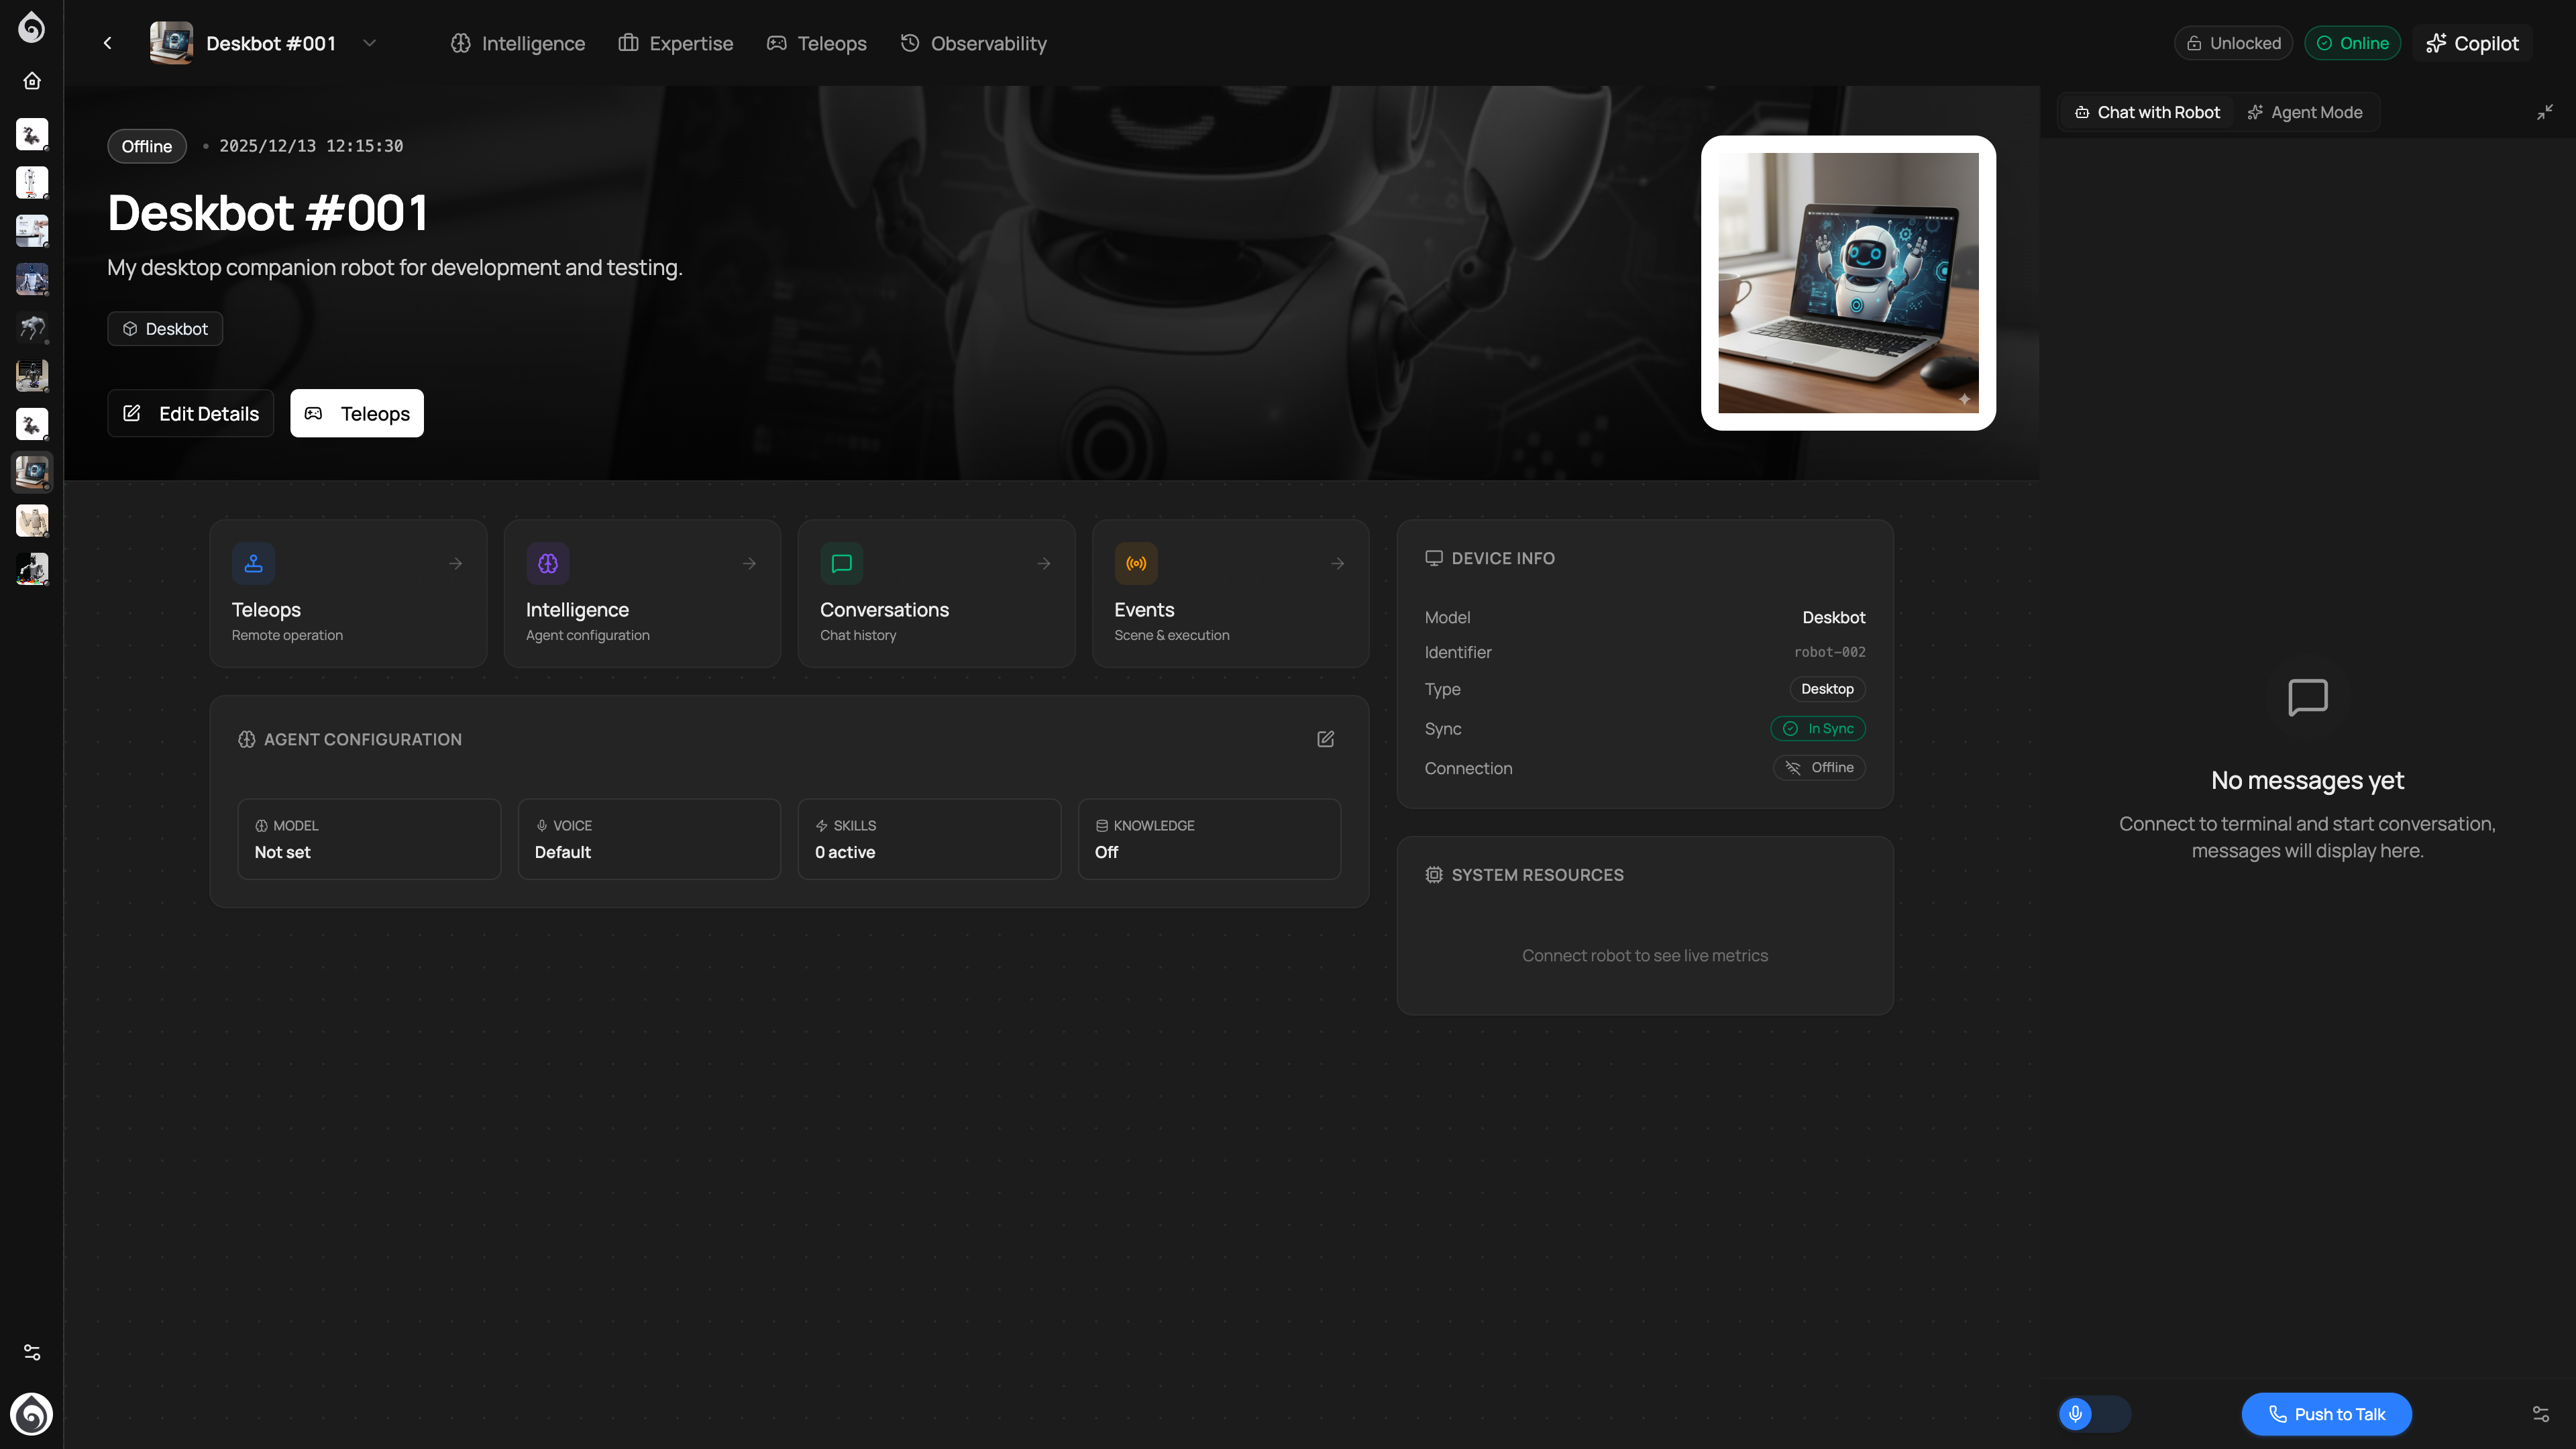Click the blue Teleops card icon
This screenshot has width=2576, height=1449.
click(x=253, y=563)
